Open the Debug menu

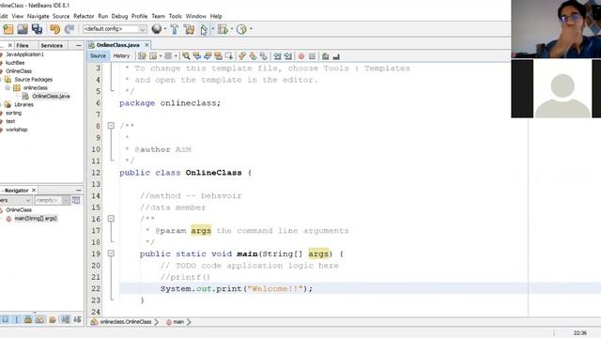(119, 16)
